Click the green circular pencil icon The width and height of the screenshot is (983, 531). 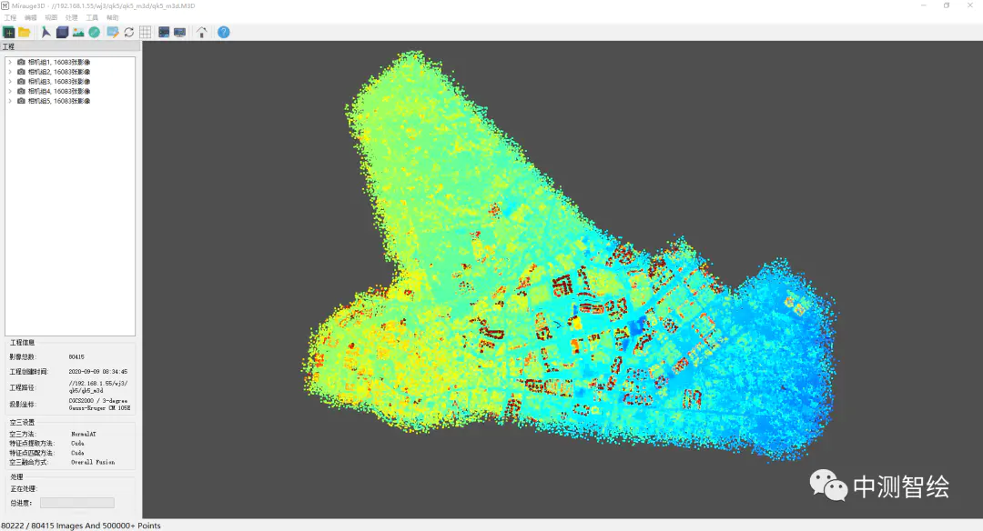(94, 32)
